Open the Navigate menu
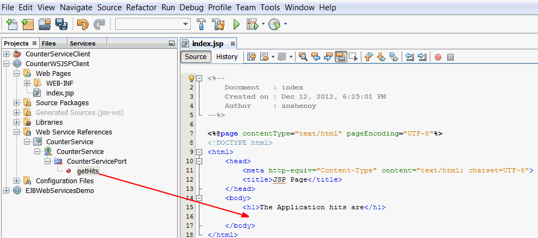This screenshot has width=538, height=238. click(76, 8)
